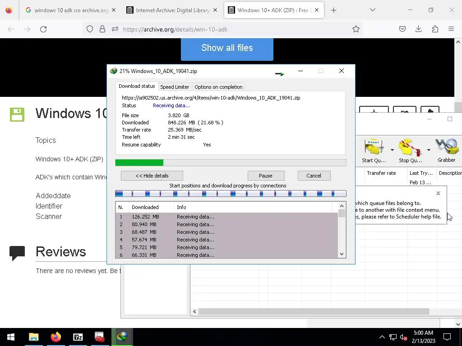
Task: Select the Download status tab
Action: tap(137, 86)
